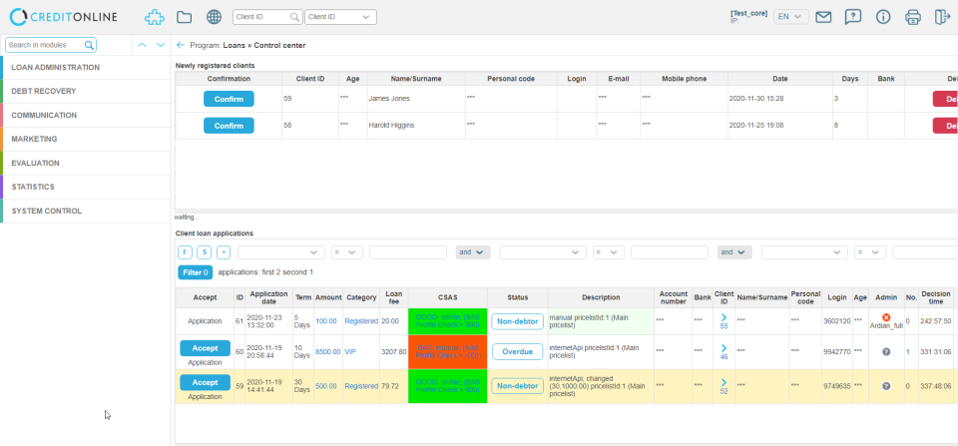Click the help question-mark bubble icon
Screen dimensions: 958x446
853,17
